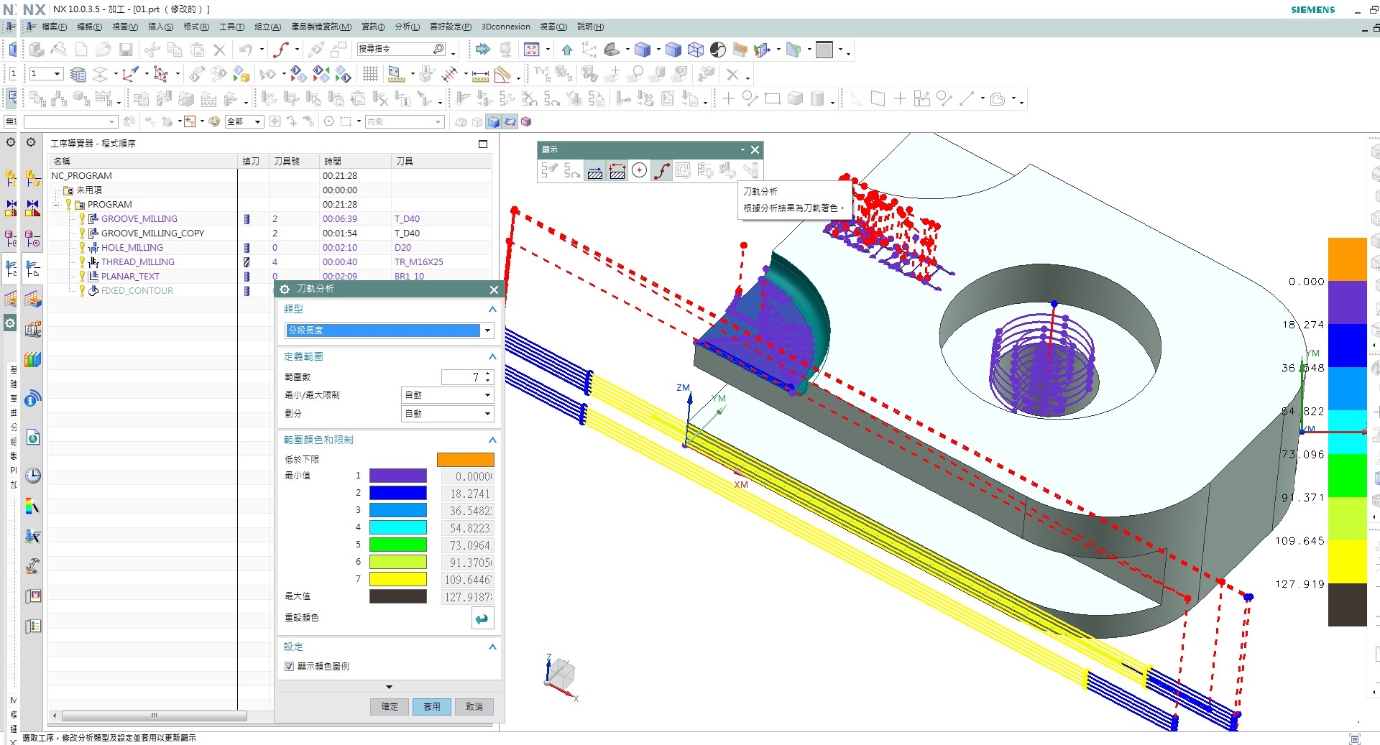This screenshot has height=745, width=1380.
Task: Open the Min/Max Limits dropdown set to 自動
Action: [447, 395]
